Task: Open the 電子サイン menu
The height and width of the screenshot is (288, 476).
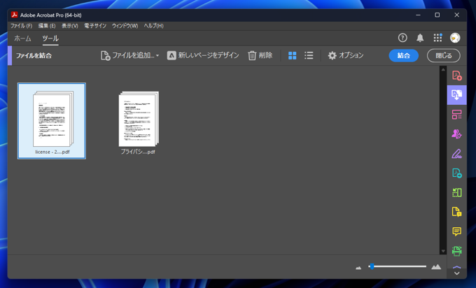Action: point(94,26)
